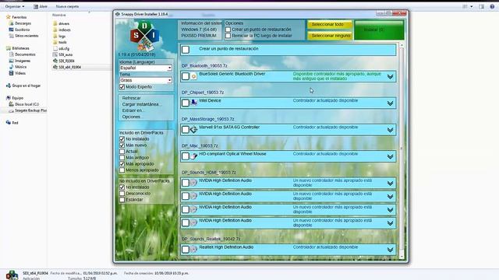This screenshot has width=499, height=280.
Task: Check the Intel Device driver box
Action: coord(186,103)
